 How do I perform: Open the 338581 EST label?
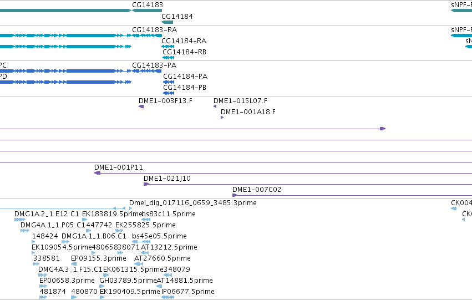tap(47, 258)
